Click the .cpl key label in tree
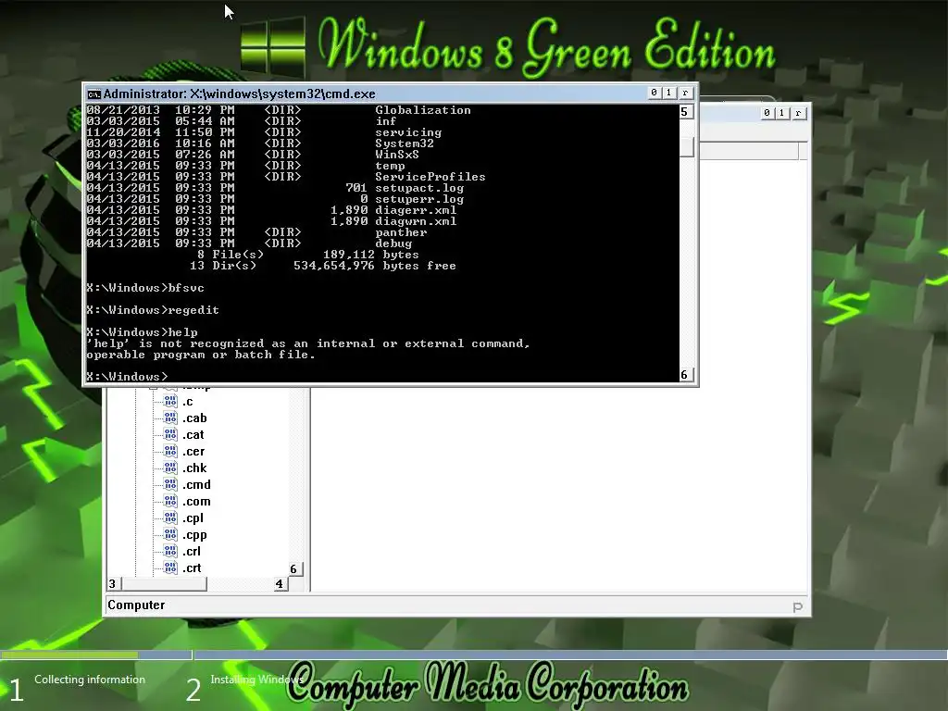 (x=193, y=518)
